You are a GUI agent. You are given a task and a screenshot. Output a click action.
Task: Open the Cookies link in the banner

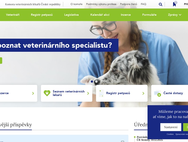tap(170, 134)
